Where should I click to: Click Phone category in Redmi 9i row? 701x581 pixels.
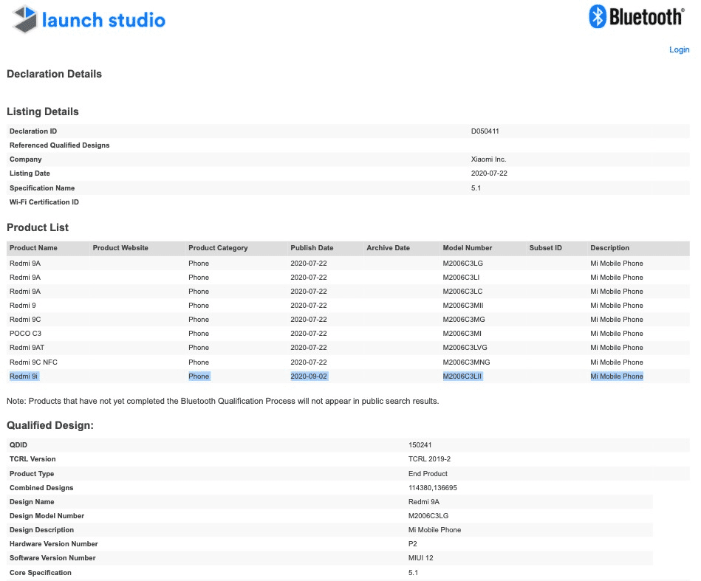(199, 377)
